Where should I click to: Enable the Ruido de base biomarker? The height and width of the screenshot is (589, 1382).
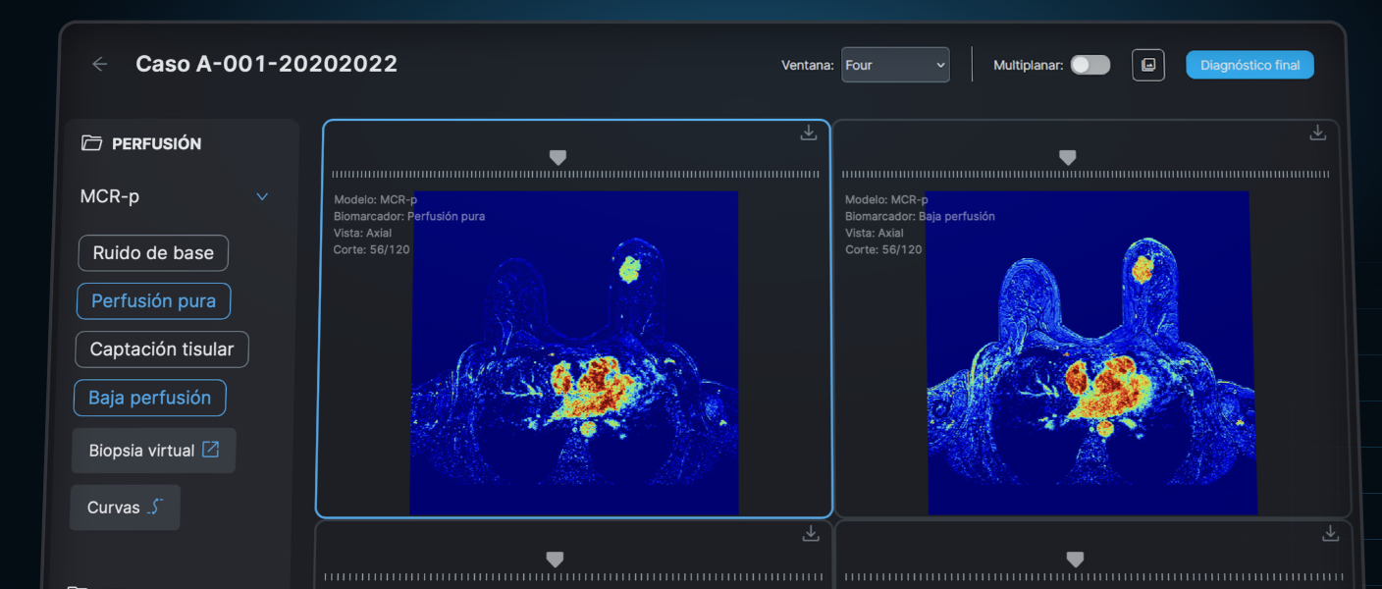153,253
